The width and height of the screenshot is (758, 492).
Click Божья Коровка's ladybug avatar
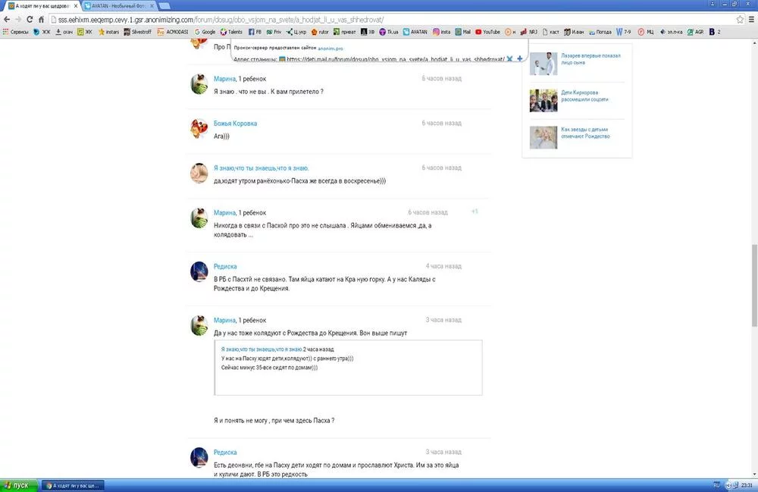click(199, 129)
